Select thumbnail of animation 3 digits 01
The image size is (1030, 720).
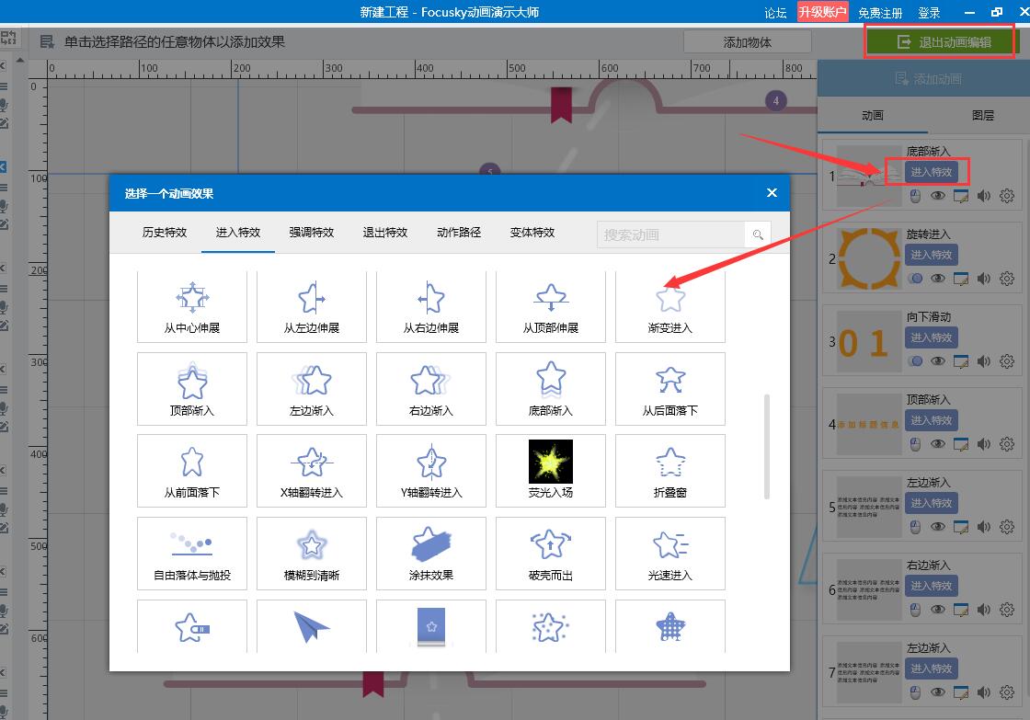869,341
